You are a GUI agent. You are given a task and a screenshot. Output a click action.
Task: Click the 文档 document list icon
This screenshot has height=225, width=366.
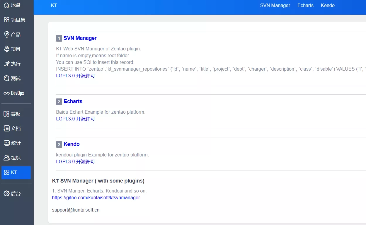pos(6,129)
